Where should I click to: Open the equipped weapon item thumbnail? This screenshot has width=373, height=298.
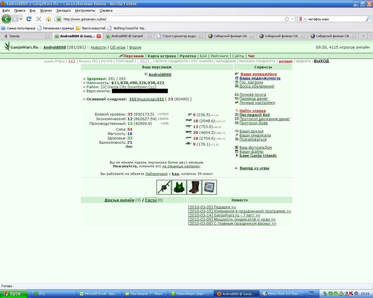164,187
